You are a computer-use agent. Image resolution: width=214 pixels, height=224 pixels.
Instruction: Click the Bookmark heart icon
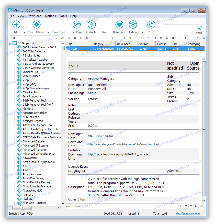119,25
